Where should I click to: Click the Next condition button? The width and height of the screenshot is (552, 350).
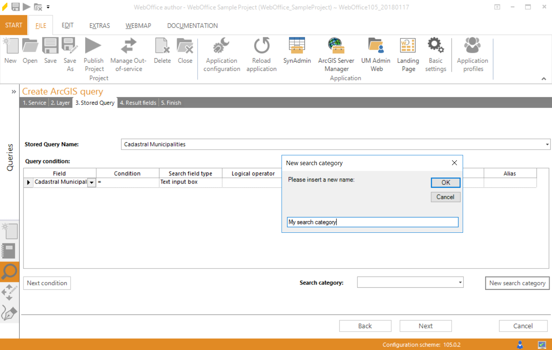pyautogui.click(x=47, y=283)
